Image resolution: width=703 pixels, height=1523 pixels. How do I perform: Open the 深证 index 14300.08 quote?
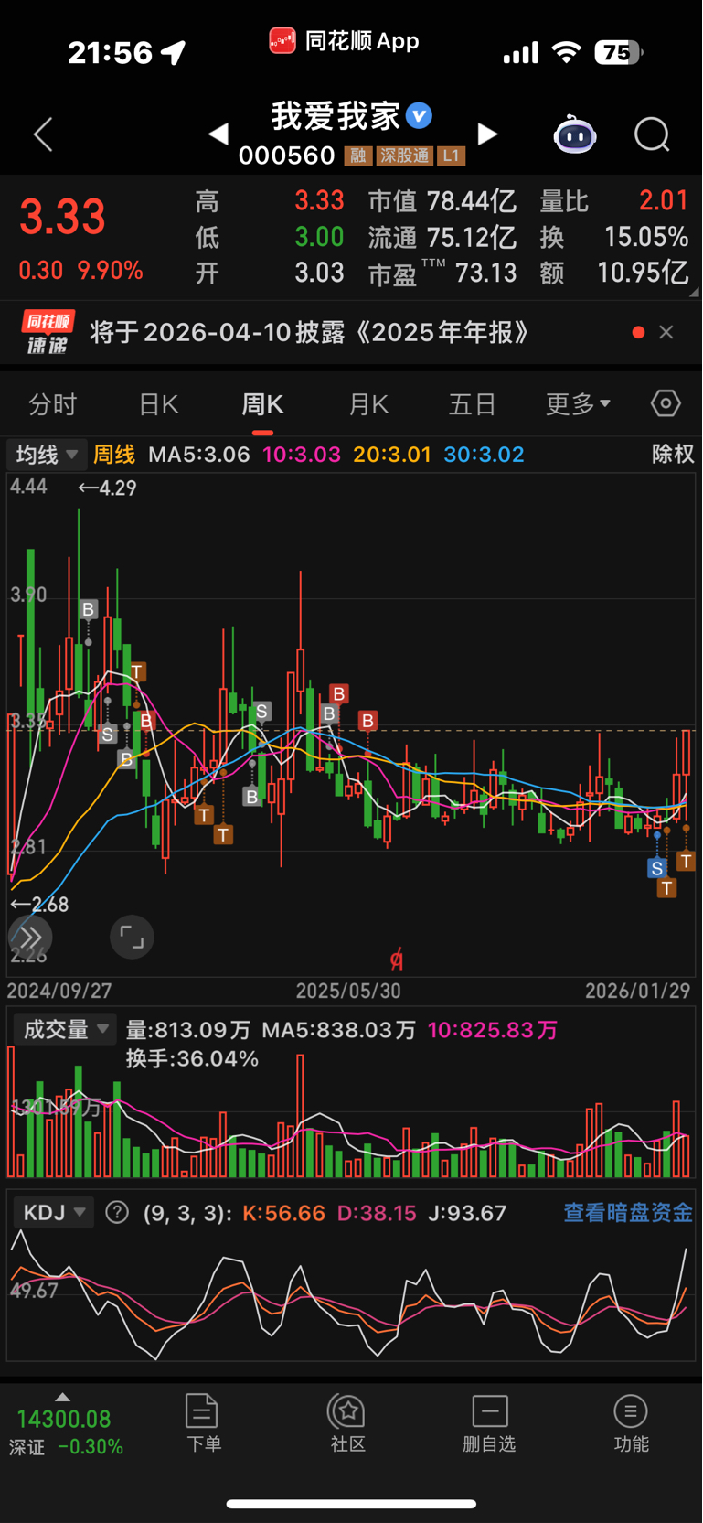coord(64,1420)
